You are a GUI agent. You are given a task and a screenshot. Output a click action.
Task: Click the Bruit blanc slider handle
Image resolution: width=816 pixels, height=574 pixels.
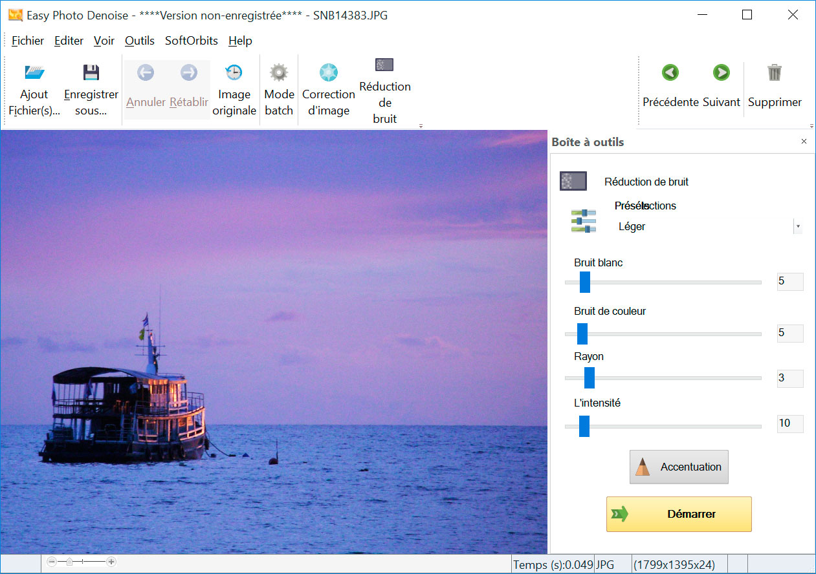pyautogui.click(x=585, y=282)
